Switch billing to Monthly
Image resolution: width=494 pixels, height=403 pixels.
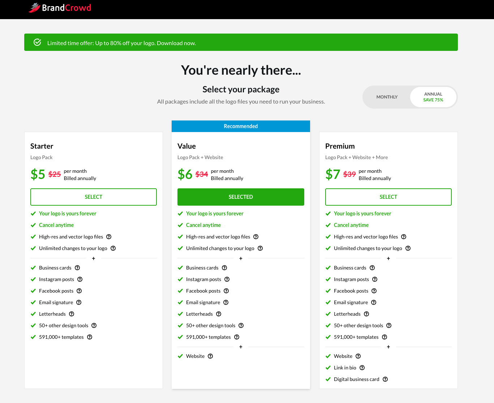click(x=387, y=97)
